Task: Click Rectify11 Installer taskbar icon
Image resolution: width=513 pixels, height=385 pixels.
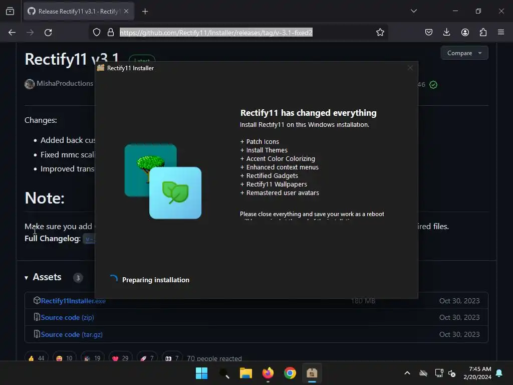Action: (312, 373)
